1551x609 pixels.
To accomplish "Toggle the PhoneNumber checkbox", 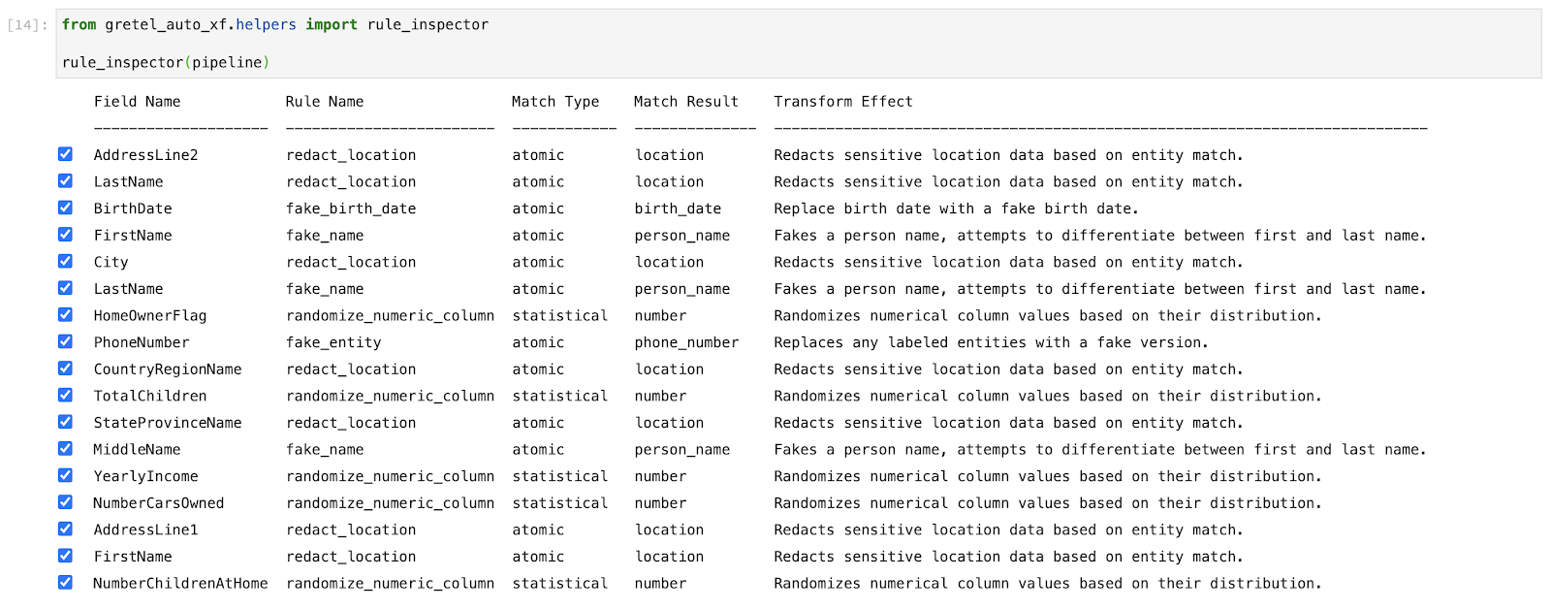I will (65, 341).
